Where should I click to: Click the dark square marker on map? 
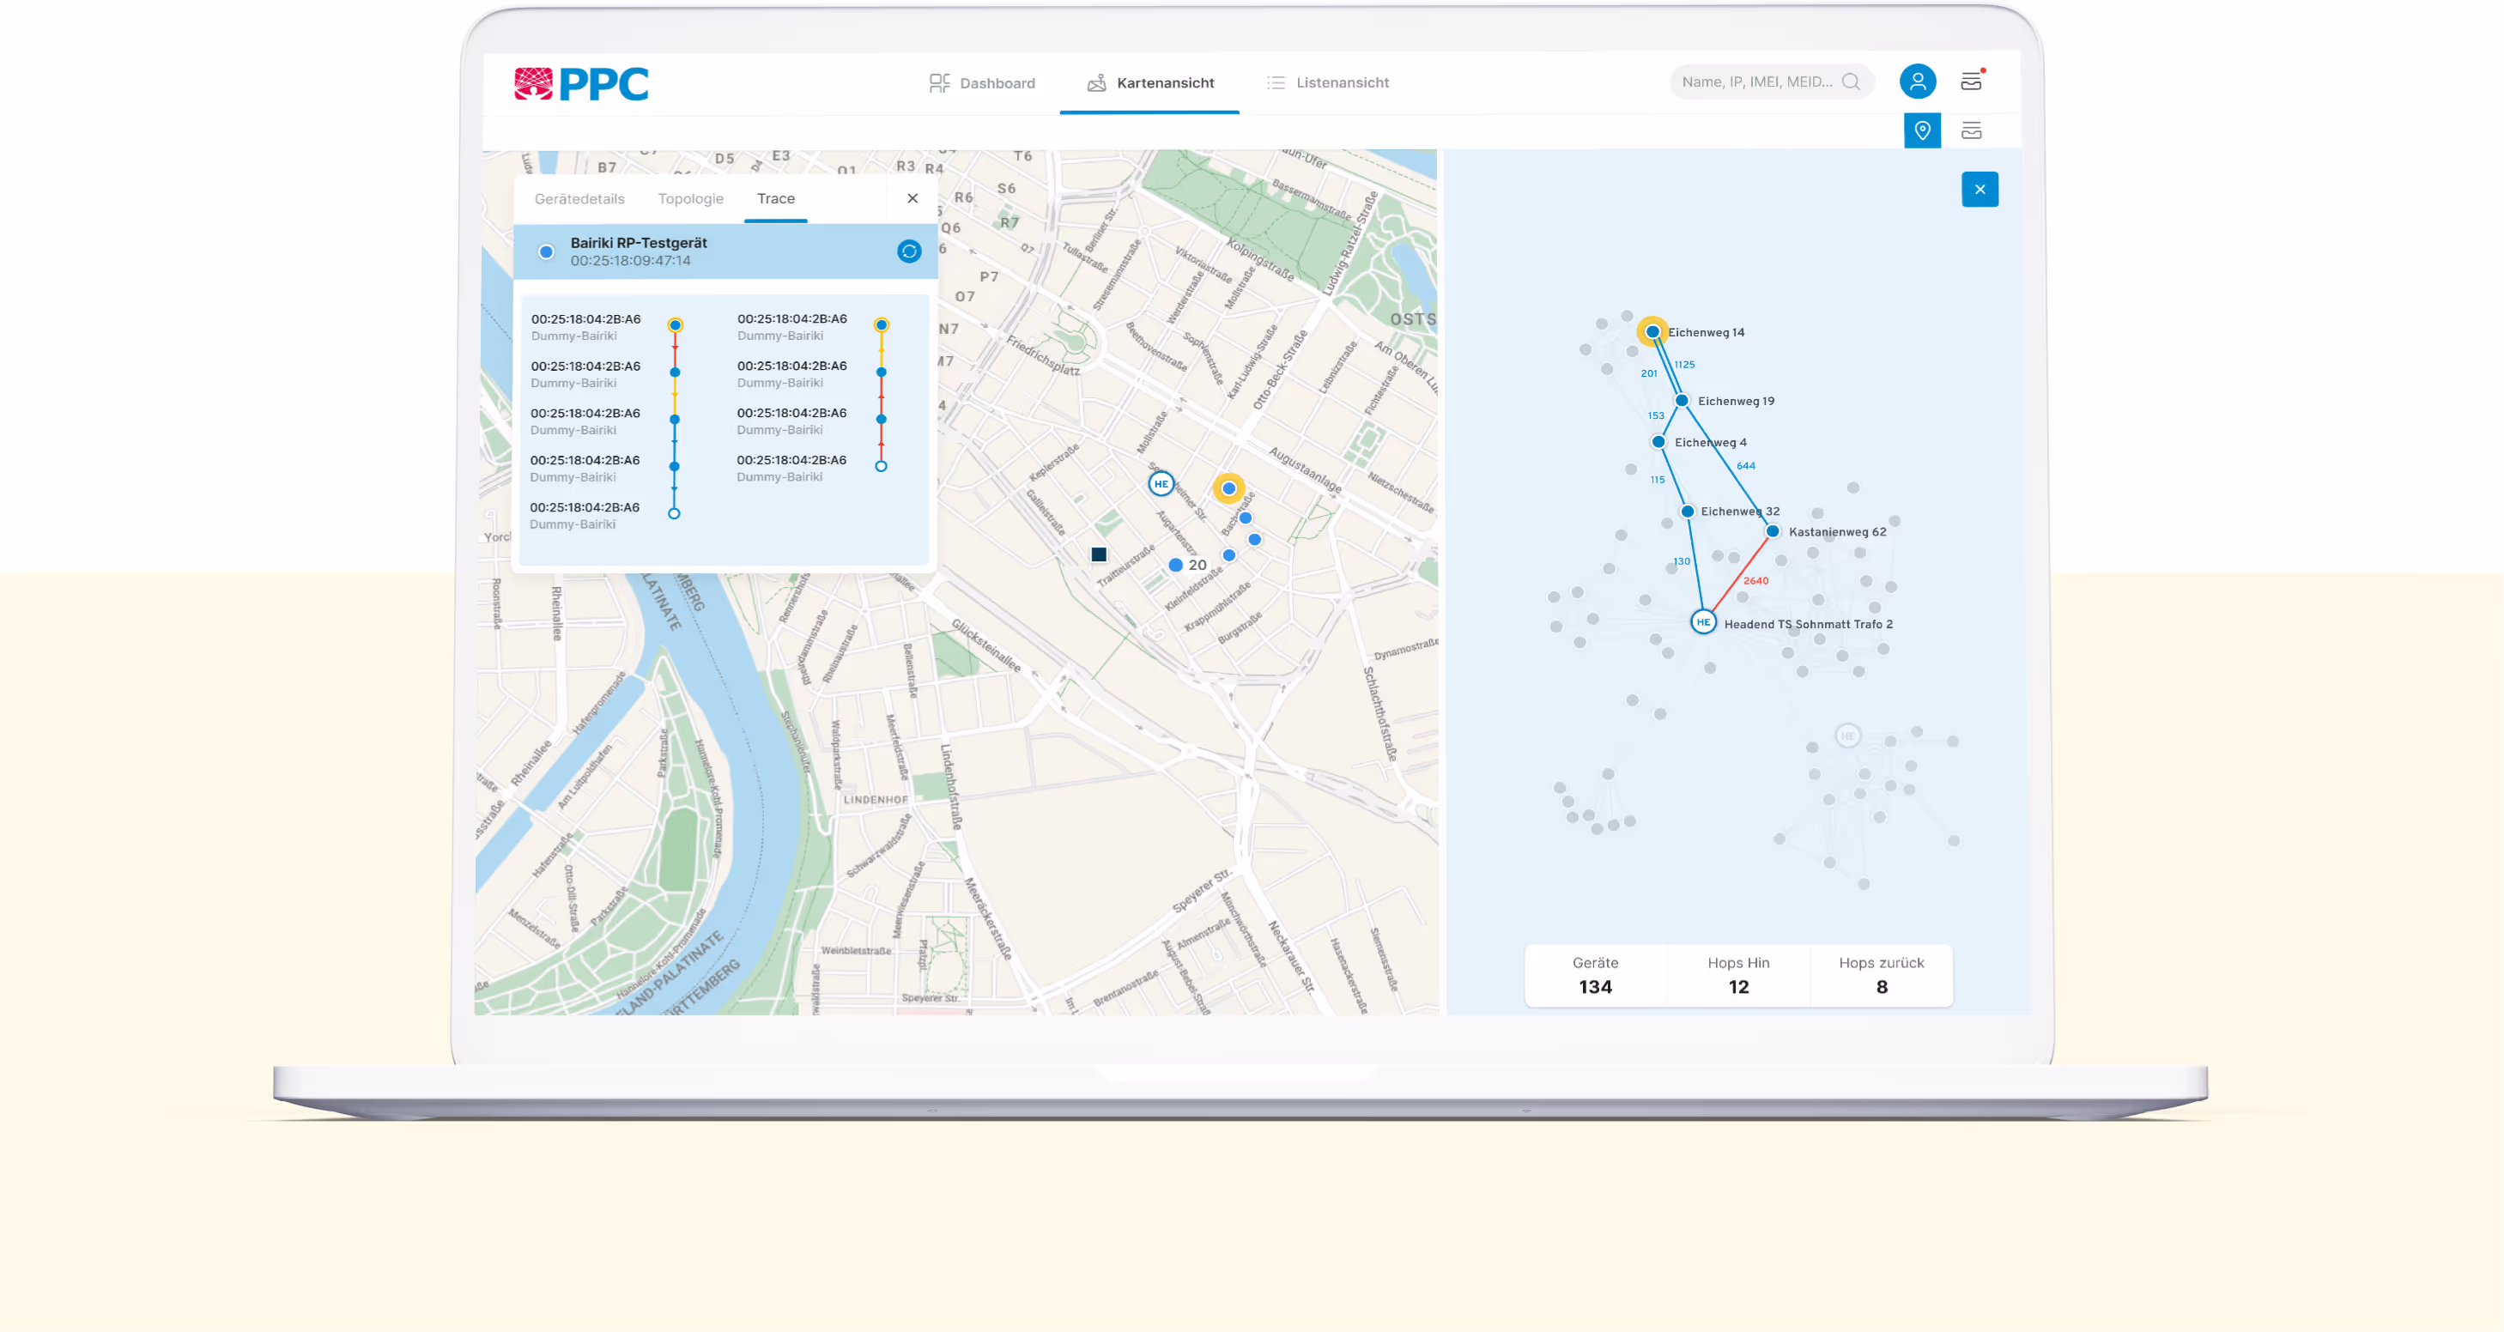click(1099, 554)
